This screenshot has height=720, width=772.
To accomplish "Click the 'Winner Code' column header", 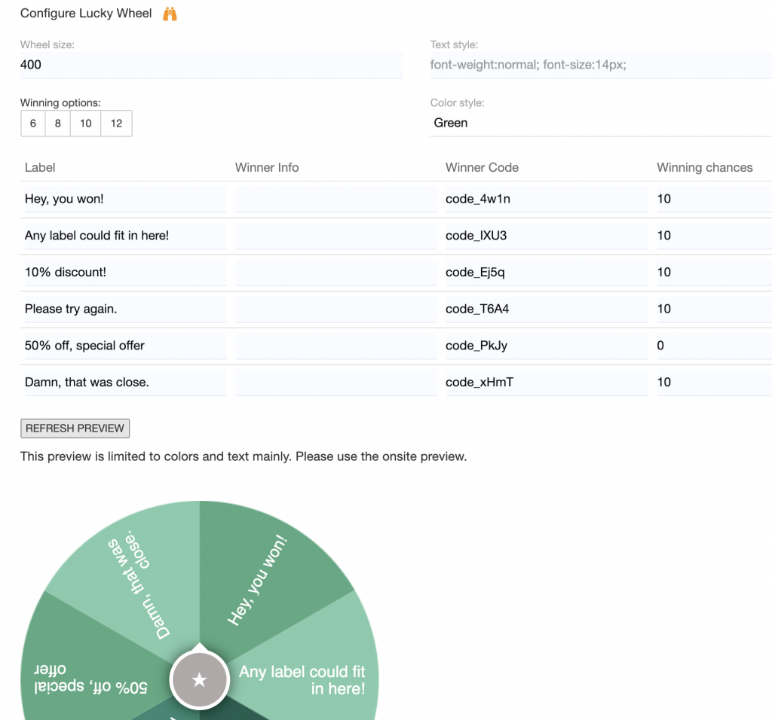I will pyautogui.click(x=482, y=168).
